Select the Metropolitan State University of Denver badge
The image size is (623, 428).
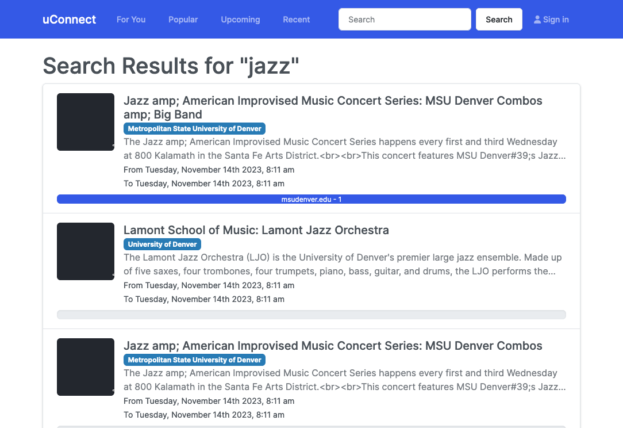point(194,128)
